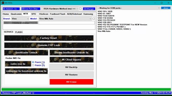Select the Patch (1) radio button

click(33, 62)
